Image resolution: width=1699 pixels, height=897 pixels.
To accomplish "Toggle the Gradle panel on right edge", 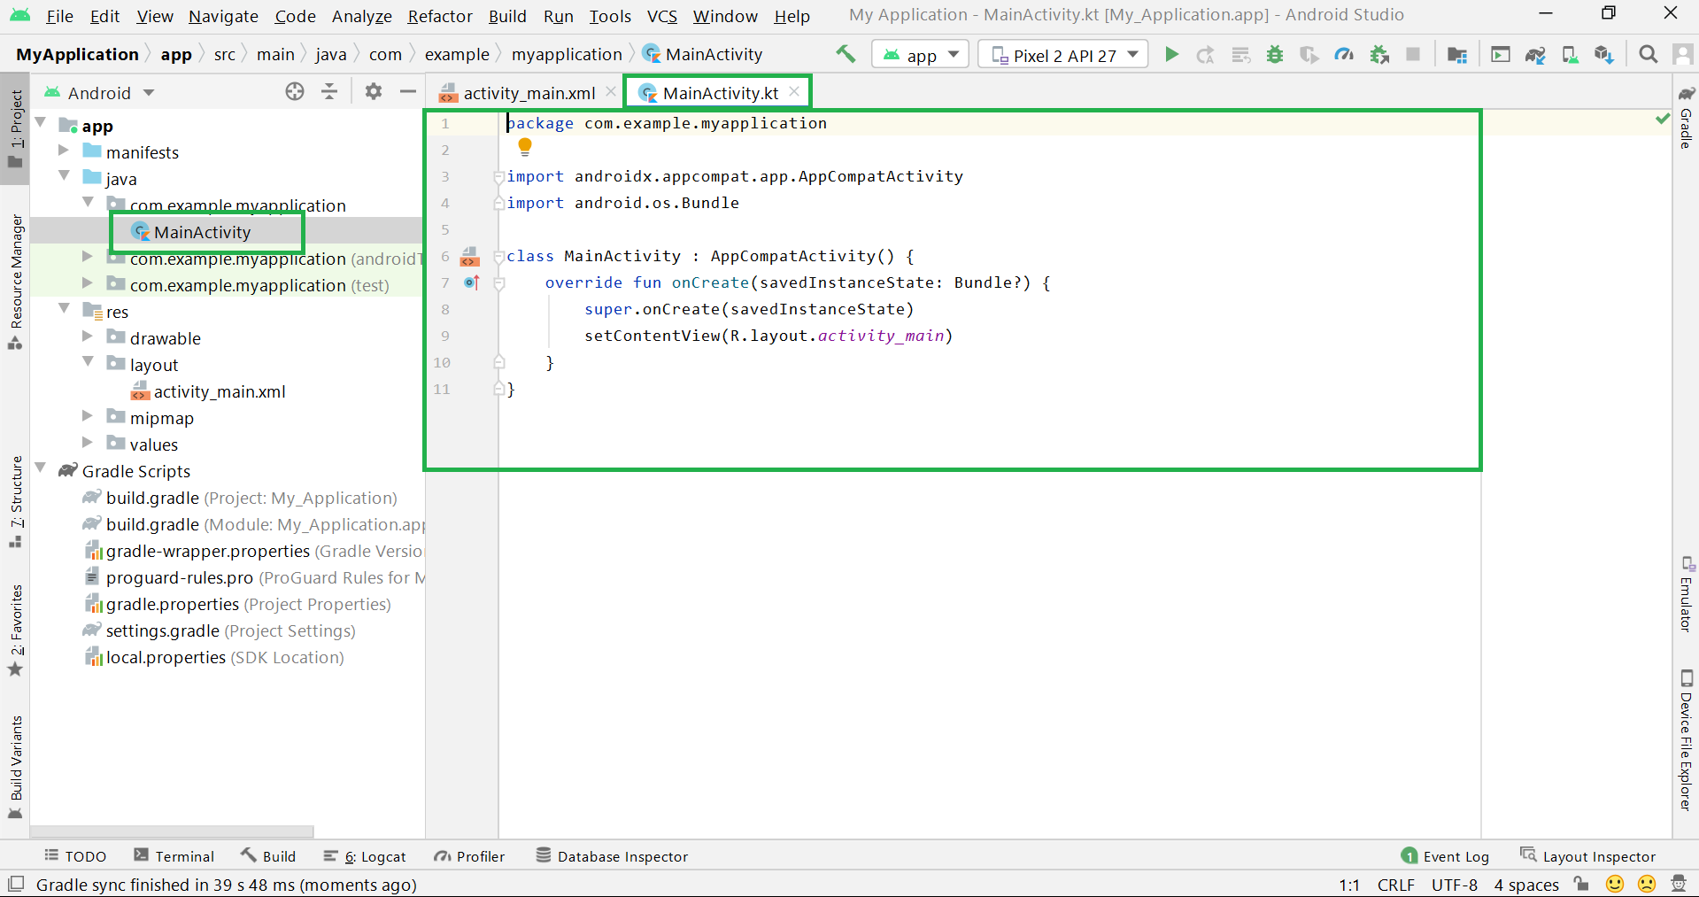I will click(x=1686, y=120).
